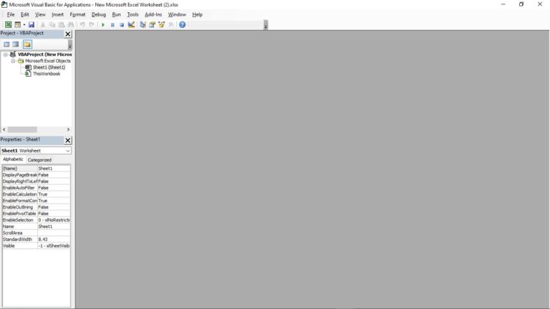Select the EnableSelection property row
Viewport: 550px width, 309px height.
click(x=36, y=220)
